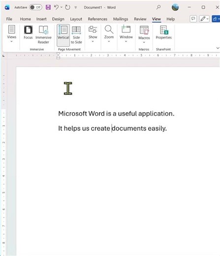
Task: Enable Focus mode
Action: click(28, 32)
